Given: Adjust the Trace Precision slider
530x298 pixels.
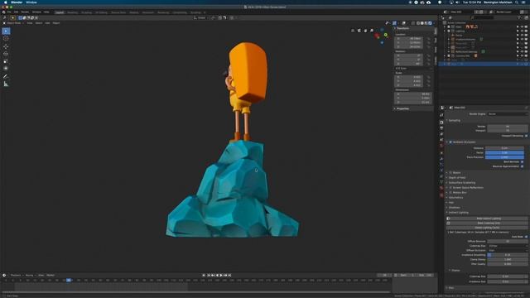Looking at the screenshot, I should (x=504, y=157).
